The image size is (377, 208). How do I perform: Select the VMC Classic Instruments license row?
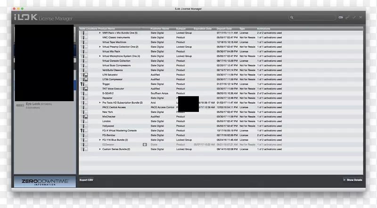221,38
